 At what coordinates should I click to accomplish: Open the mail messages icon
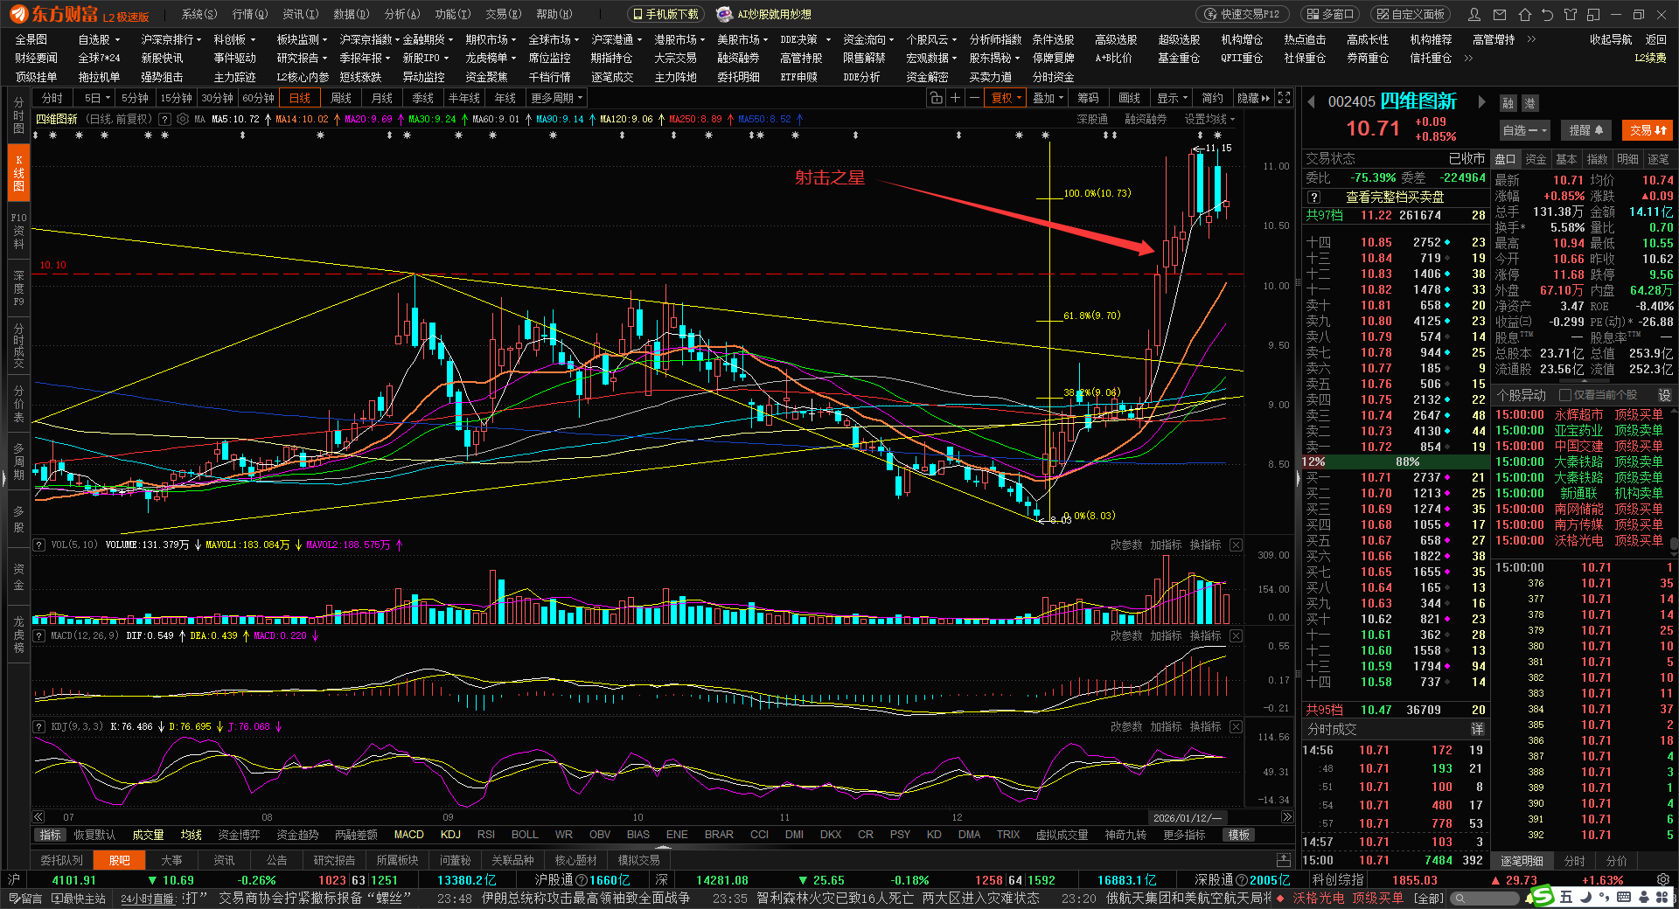click(1500, 14)
